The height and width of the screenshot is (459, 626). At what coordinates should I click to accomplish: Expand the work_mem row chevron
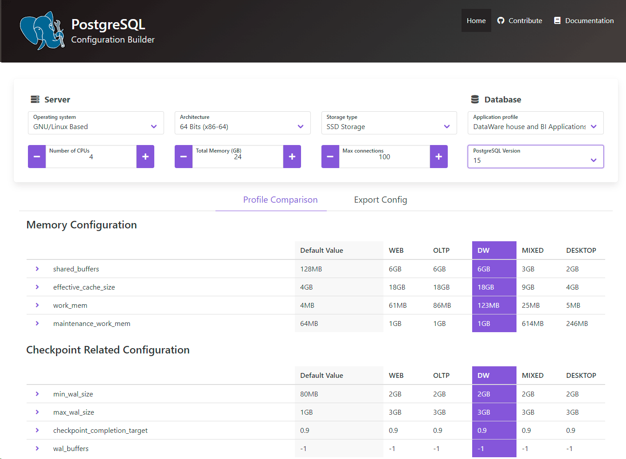[37, 305]
